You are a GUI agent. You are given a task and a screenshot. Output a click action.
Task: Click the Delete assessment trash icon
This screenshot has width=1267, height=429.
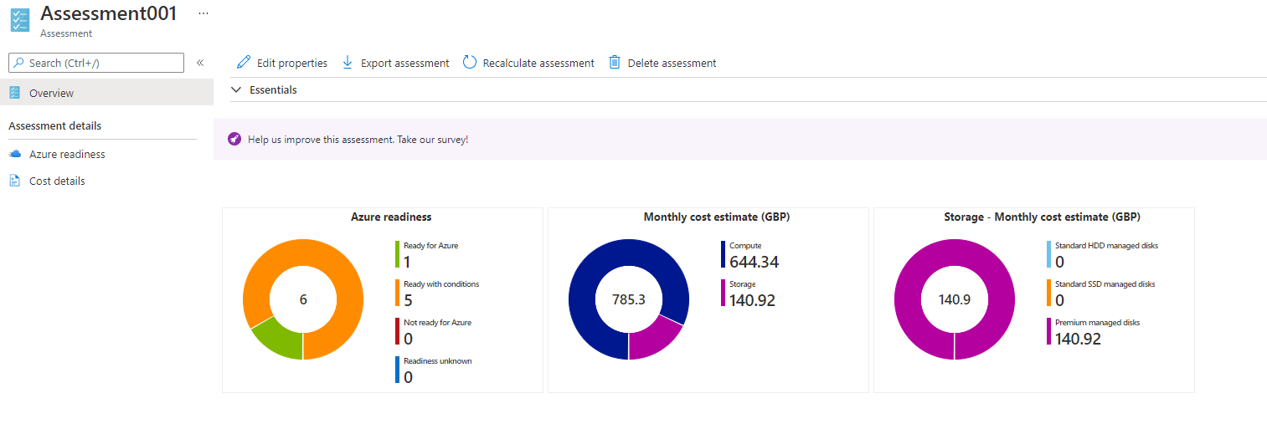(615, 63)
